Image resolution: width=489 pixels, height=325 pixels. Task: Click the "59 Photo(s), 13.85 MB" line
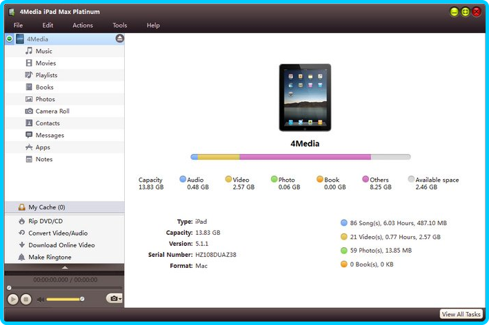[x=381, y=250]
